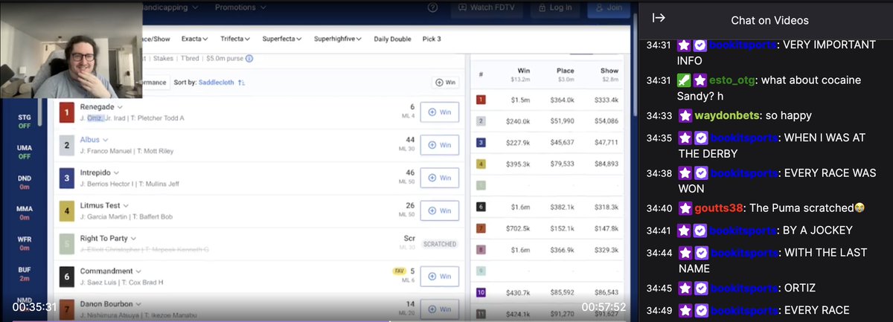Click the SCRATCHED label on Right To Party
Screen dimensions: 893x322
coord(439,244)
